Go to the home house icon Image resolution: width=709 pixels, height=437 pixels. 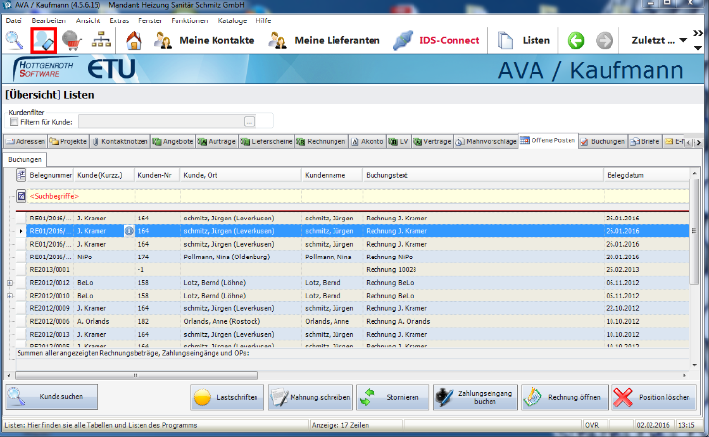tap(134, 40)
